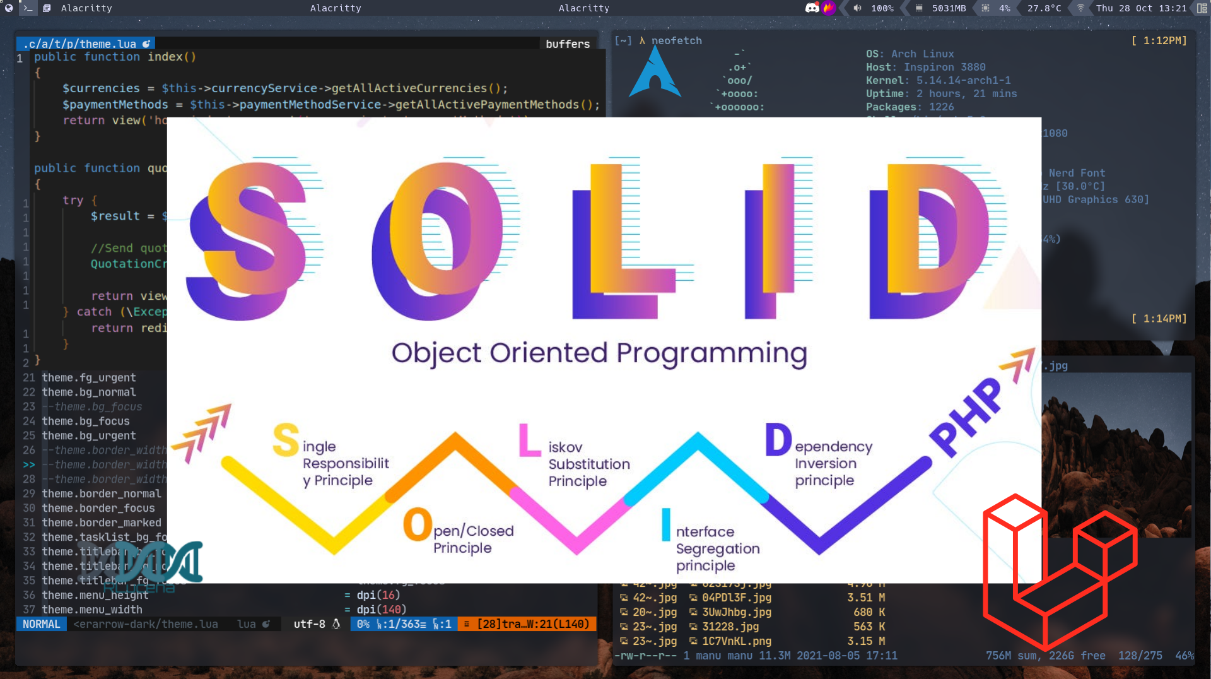Image resolution: width=1211 pixels, height=679 pixels.
Task: Click the 27.8°C temperature readout
Action: (x=1044, y=8)
